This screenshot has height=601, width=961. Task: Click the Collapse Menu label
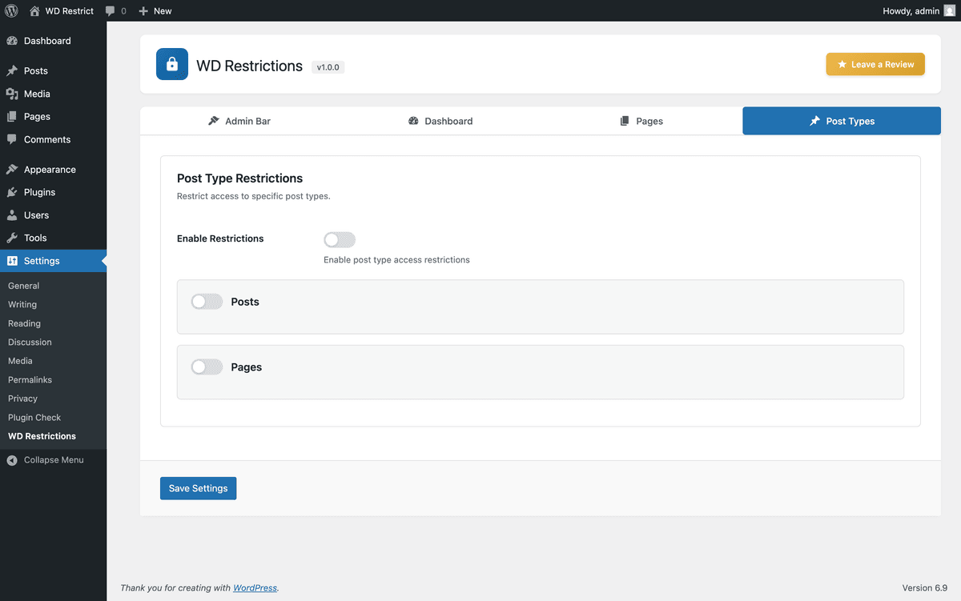pyautogui.click(x=54, y=460)
